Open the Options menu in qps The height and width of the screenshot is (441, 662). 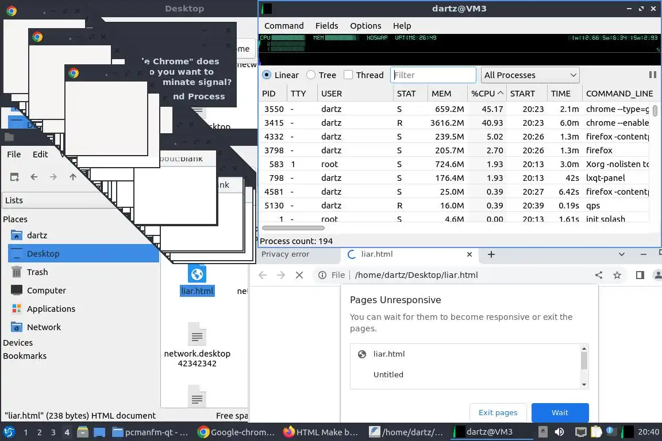pos(365,26)
